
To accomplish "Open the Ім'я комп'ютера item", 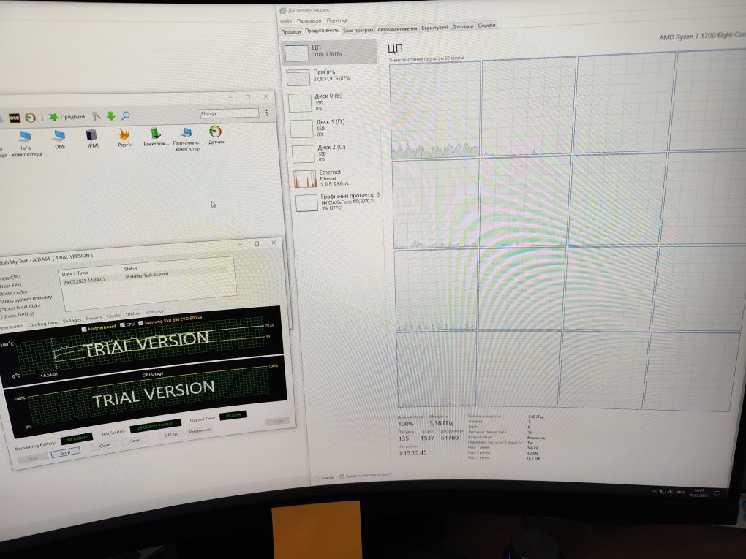I will [x=26, y=145].
